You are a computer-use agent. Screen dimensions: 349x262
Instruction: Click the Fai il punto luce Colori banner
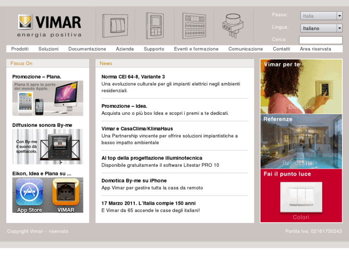click(301, 196)
